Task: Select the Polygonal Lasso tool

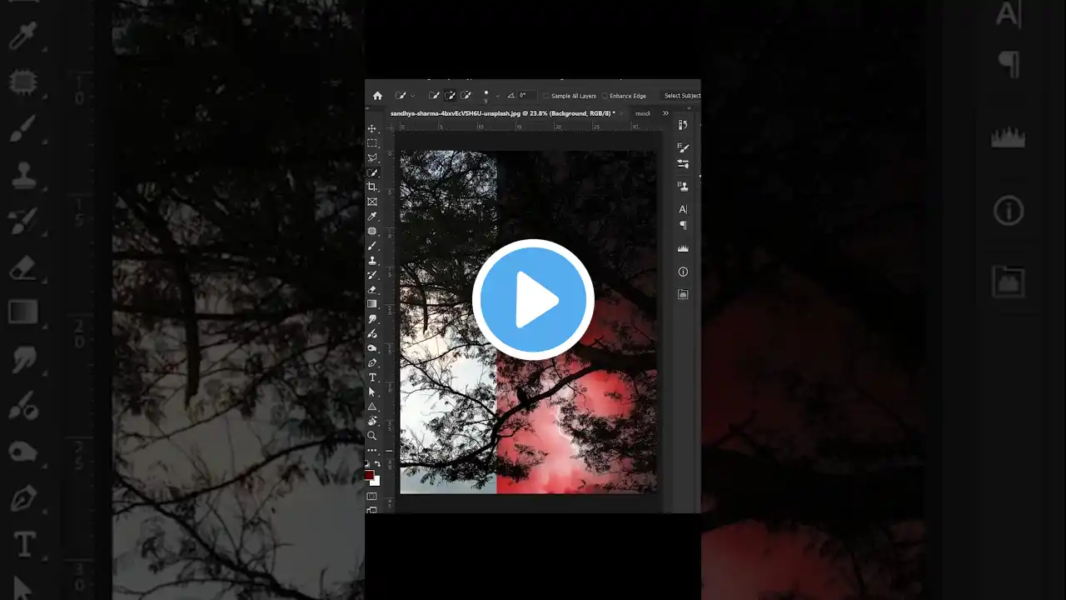Action: 372,157
